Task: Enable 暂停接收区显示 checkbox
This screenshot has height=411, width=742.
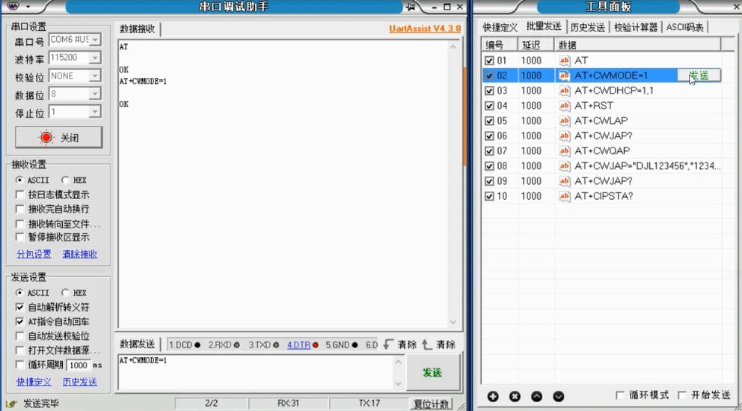Action: click(x=20, y=237)
